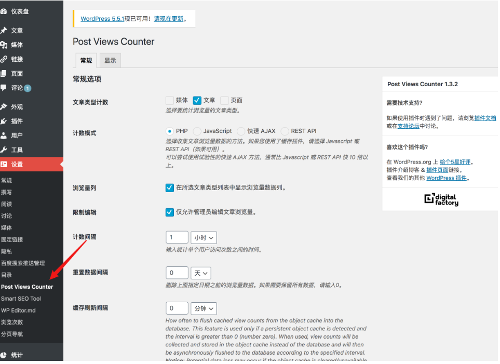Screen dimensions: 500x364
Task: Open the 仪表盘 dashboard icon
Action: pos(4,11)
